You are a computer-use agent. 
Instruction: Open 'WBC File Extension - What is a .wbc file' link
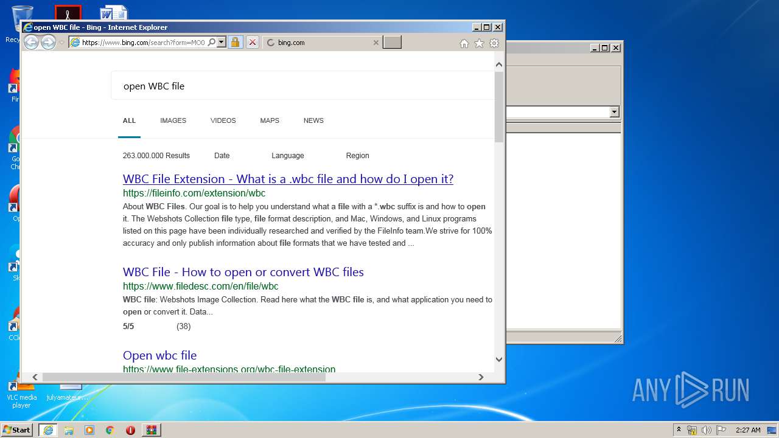click(288, 179)
